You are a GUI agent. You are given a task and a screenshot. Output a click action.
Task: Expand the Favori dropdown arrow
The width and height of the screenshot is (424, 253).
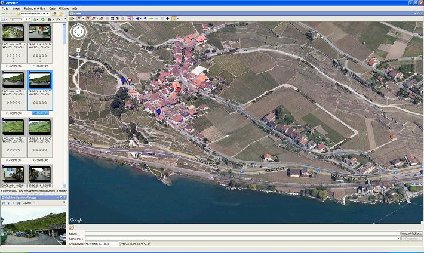coord(400,233)
